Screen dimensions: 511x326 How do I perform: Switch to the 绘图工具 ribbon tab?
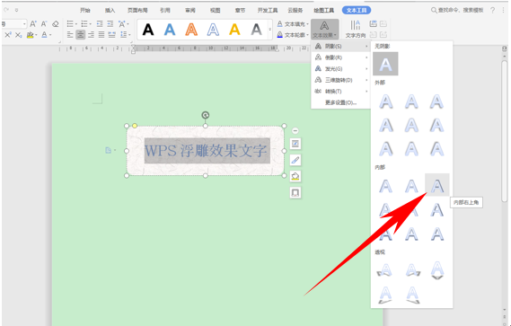point(324,11)
